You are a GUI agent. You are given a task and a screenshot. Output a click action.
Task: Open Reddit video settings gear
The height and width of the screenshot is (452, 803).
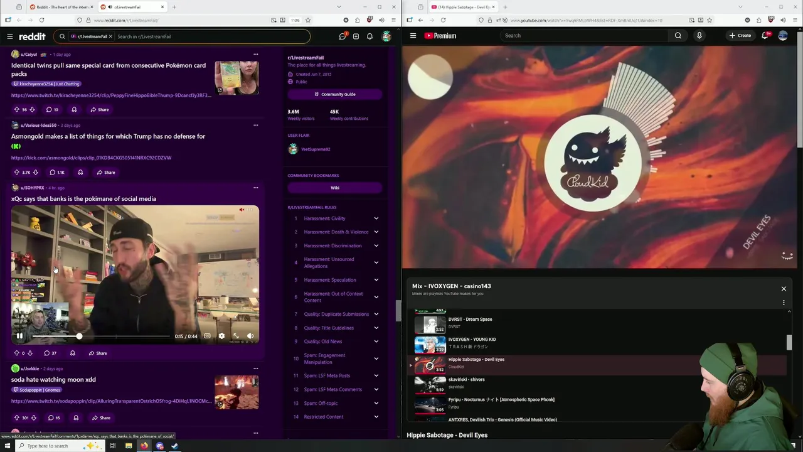point(221,336)
